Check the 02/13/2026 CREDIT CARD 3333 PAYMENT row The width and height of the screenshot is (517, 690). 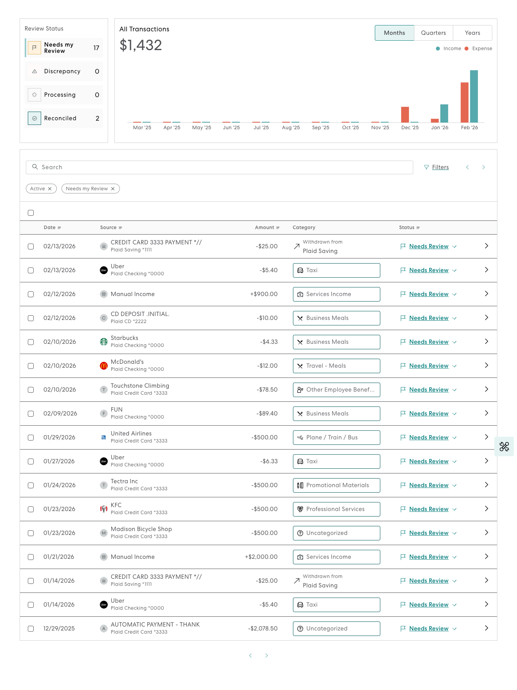click(31, 247)
